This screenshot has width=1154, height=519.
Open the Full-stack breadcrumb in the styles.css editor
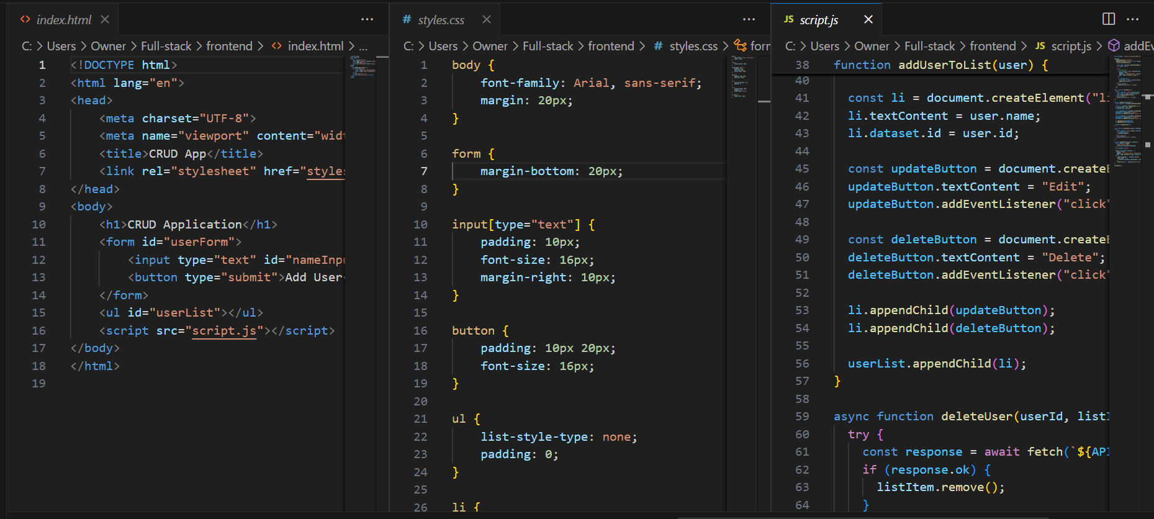pyautogui.click(x=548, y=46)
